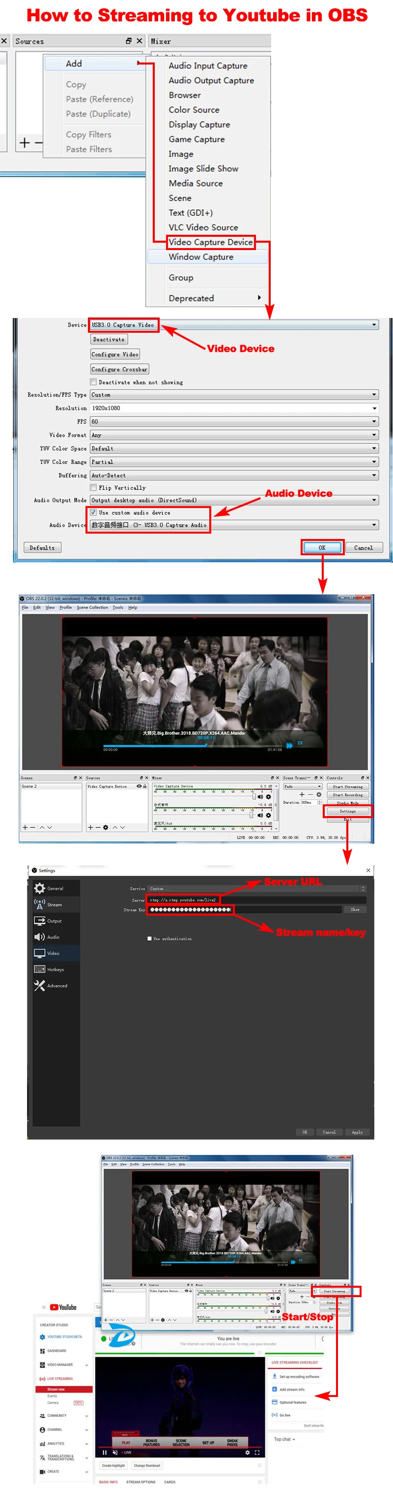Click OK in device properties dialog
The image size is (393, 1493).
point(322,547)
